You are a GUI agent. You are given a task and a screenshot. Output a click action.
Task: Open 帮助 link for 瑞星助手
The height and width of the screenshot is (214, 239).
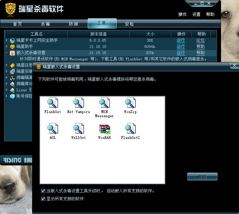200,47
